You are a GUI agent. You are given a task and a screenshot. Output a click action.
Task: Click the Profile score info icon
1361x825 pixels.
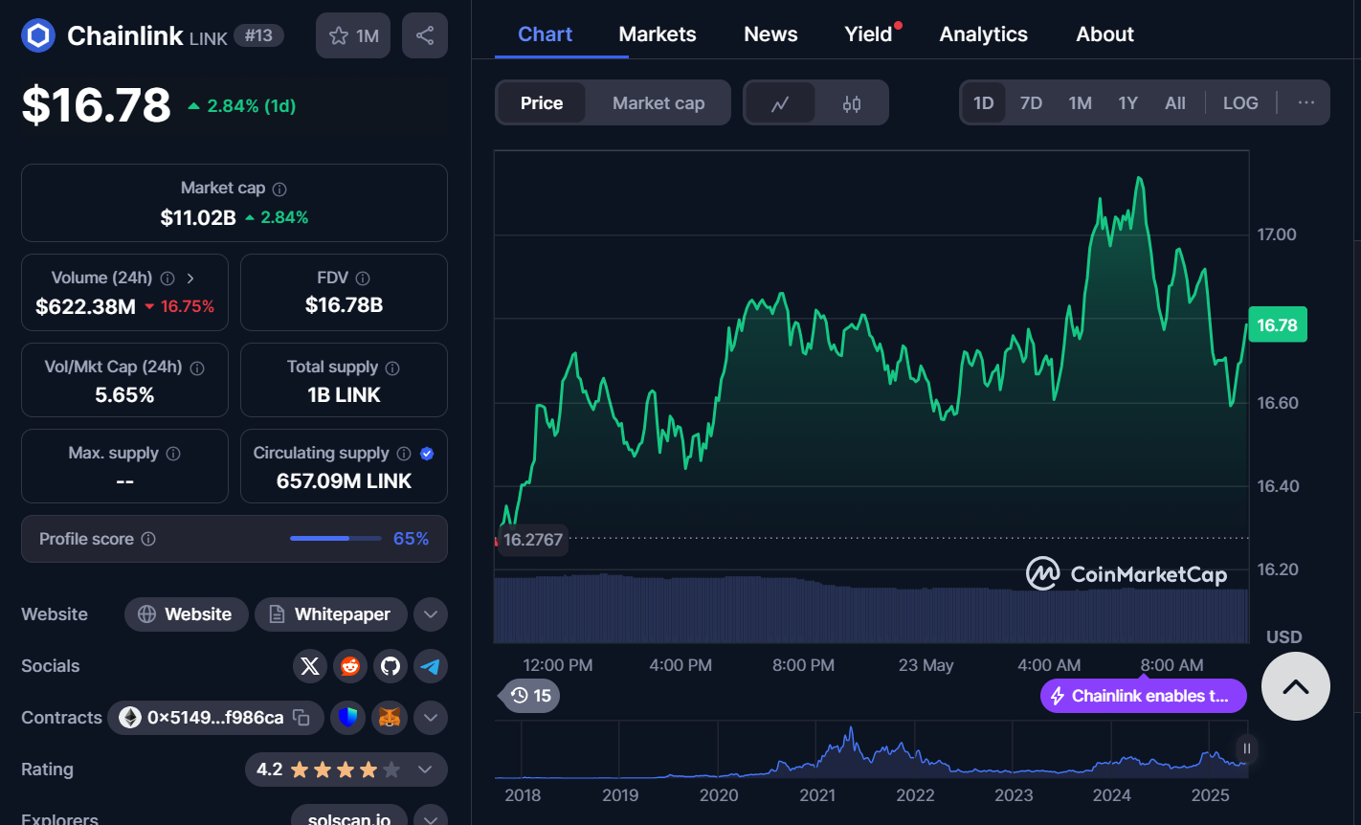148,539
